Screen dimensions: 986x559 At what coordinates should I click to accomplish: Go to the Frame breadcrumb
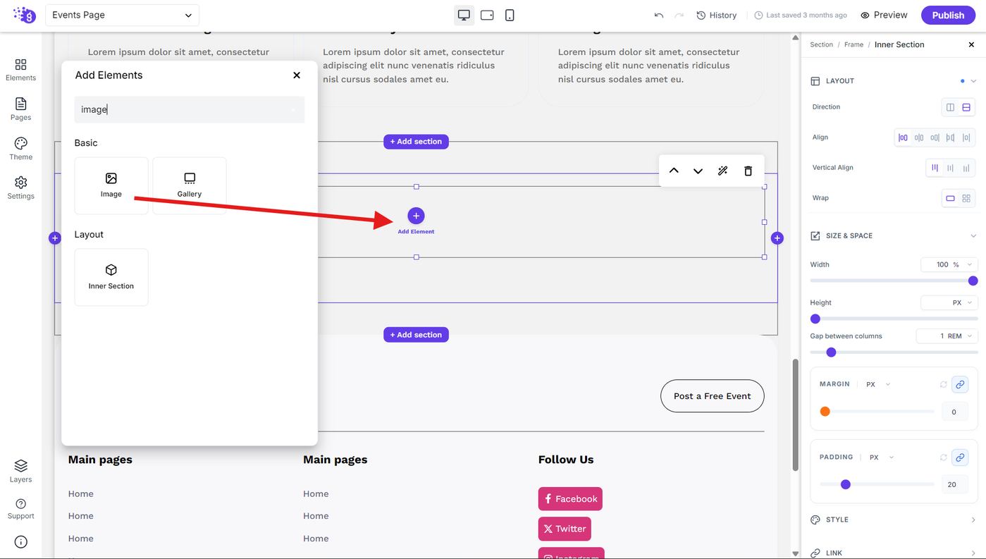click(x=853, y=44)
